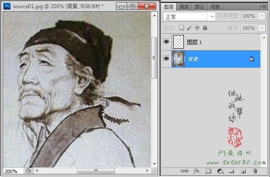Click status bar info icon beside 200%

point(29,171)
